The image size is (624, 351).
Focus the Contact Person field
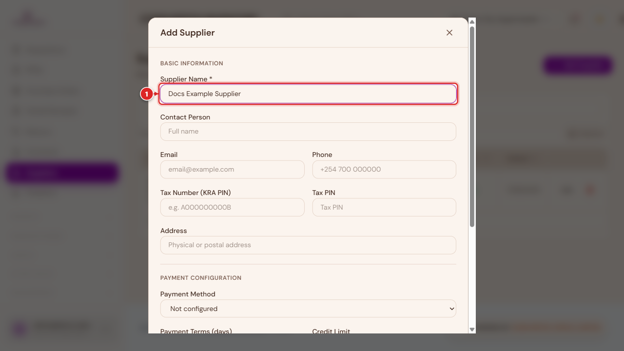[308, 132]
